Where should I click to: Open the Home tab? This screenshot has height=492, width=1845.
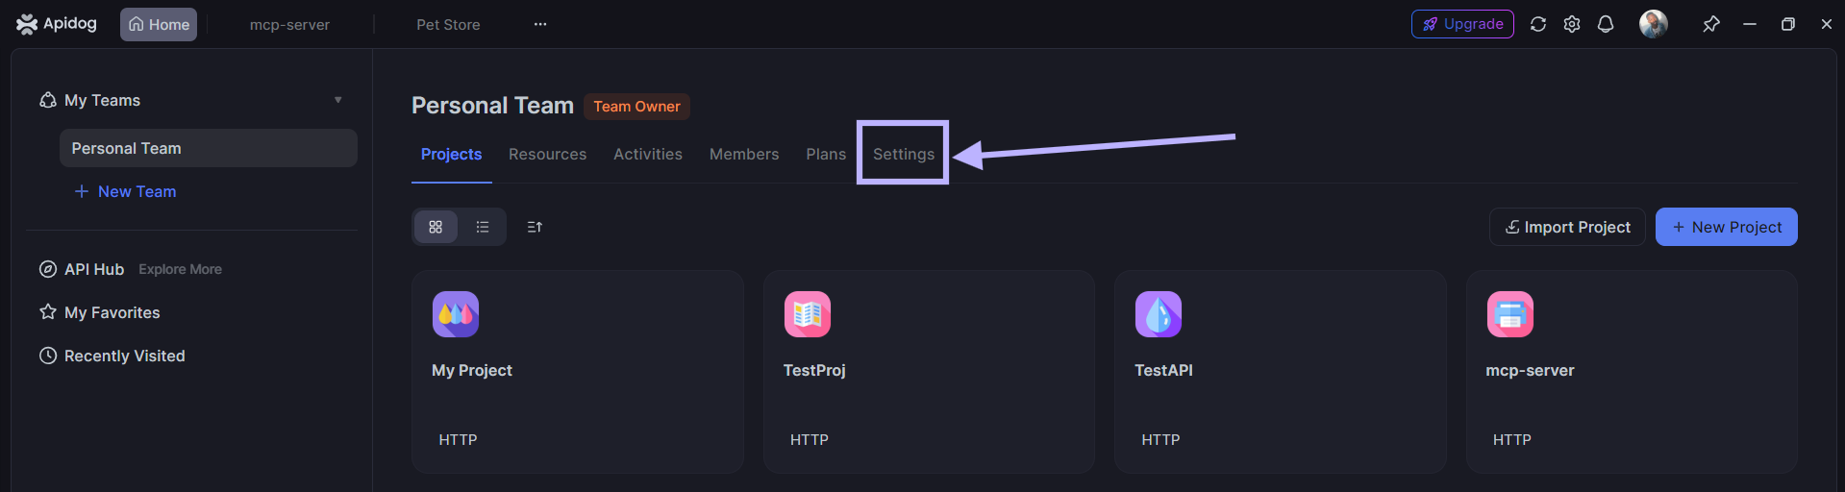159,25
